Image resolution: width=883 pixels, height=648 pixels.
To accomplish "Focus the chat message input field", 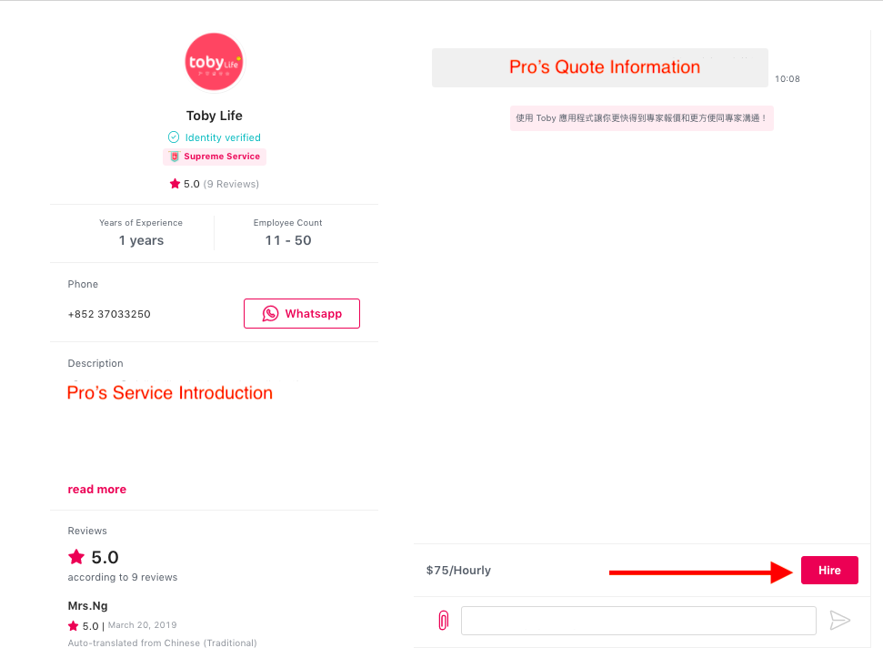I will point(638,621).
